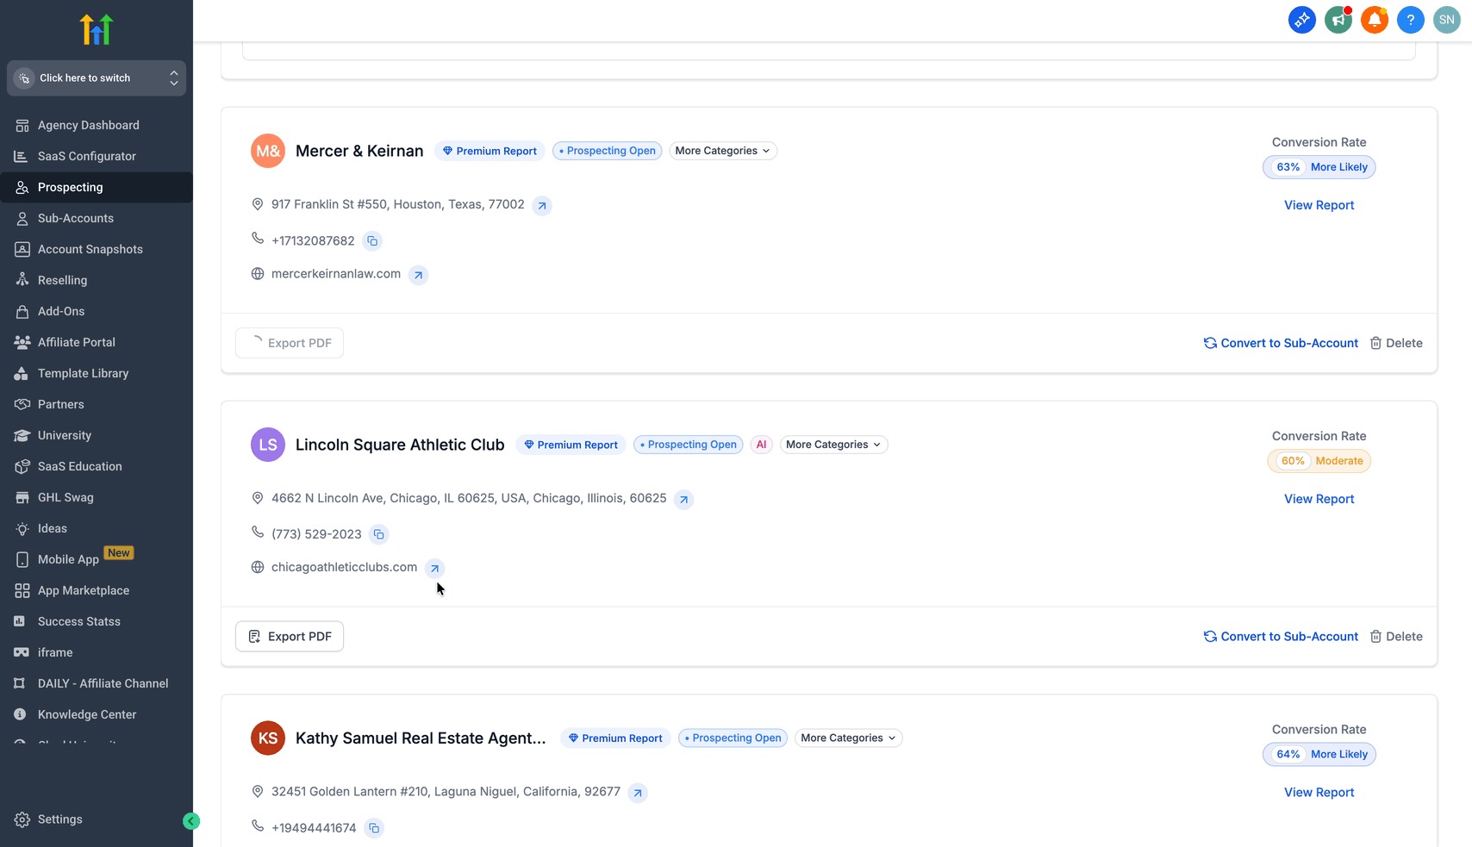Click the 60% Moderate conversion rate pill
1472x847 pixels.
pos(1319,461)
